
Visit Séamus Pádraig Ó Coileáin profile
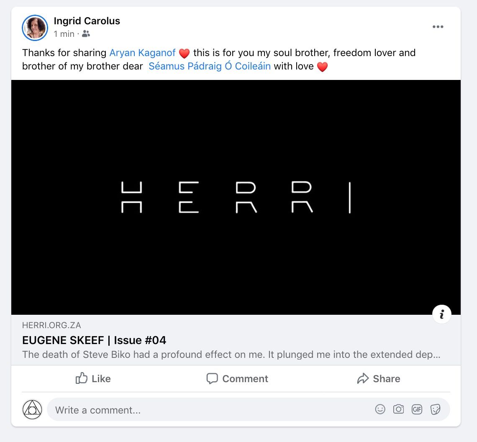pos(210,66)
